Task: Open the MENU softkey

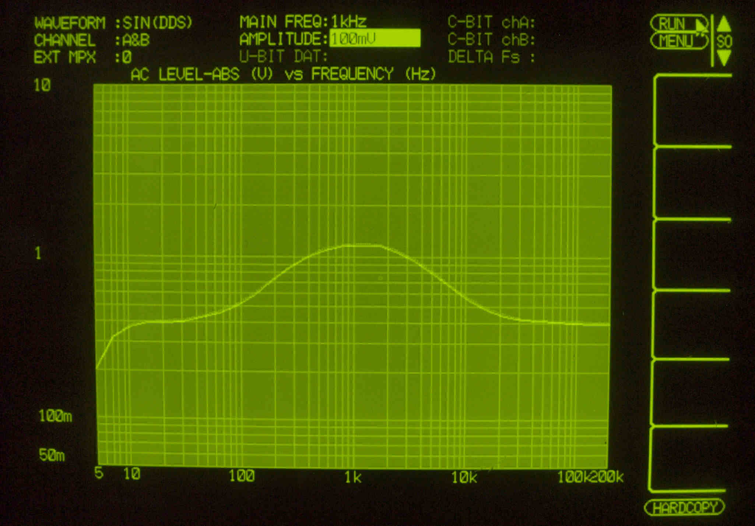Action: [x=679, y=41]
